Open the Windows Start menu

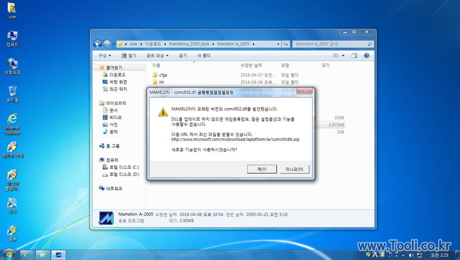[x=9, y=255]
